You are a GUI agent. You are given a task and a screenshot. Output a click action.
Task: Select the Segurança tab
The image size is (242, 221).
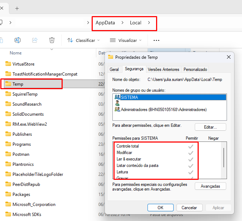click(x=134, y=69)
